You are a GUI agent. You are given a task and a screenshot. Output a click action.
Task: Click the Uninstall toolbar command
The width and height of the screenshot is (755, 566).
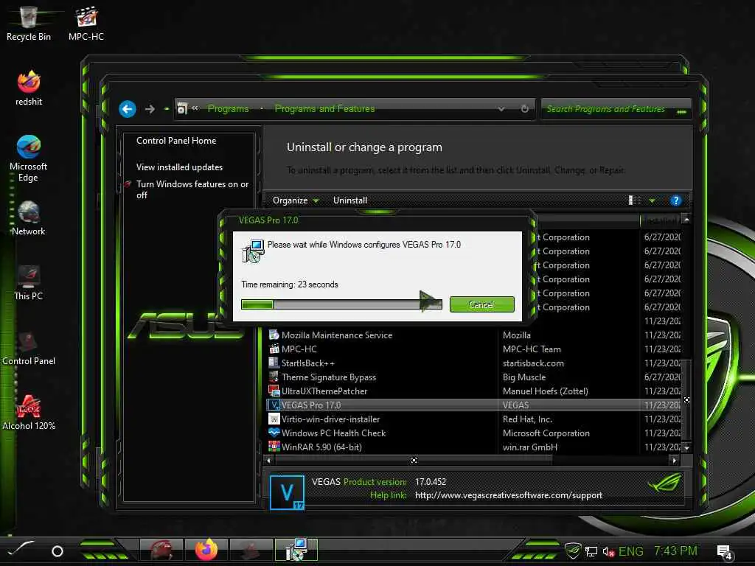coord(350,200)
